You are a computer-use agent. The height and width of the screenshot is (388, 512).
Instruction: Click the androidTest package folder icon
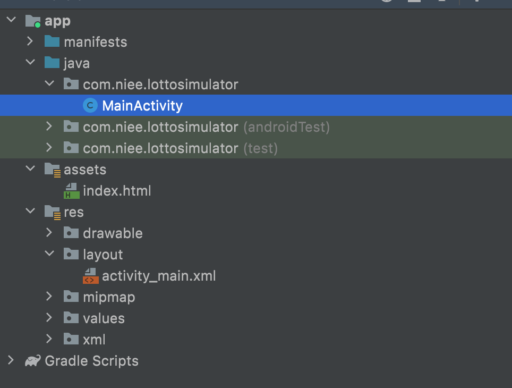(71, 126)
